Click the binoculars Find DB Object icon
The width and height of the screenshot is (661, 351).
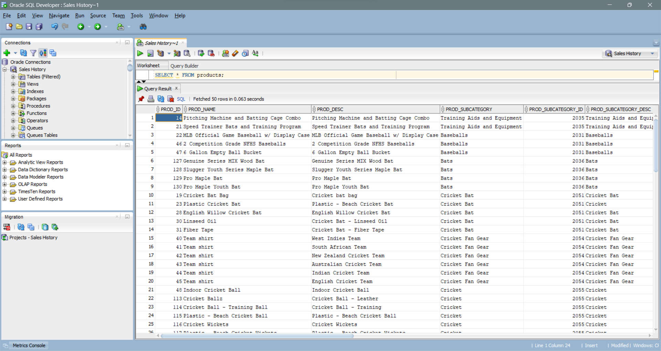pos(143,26)
